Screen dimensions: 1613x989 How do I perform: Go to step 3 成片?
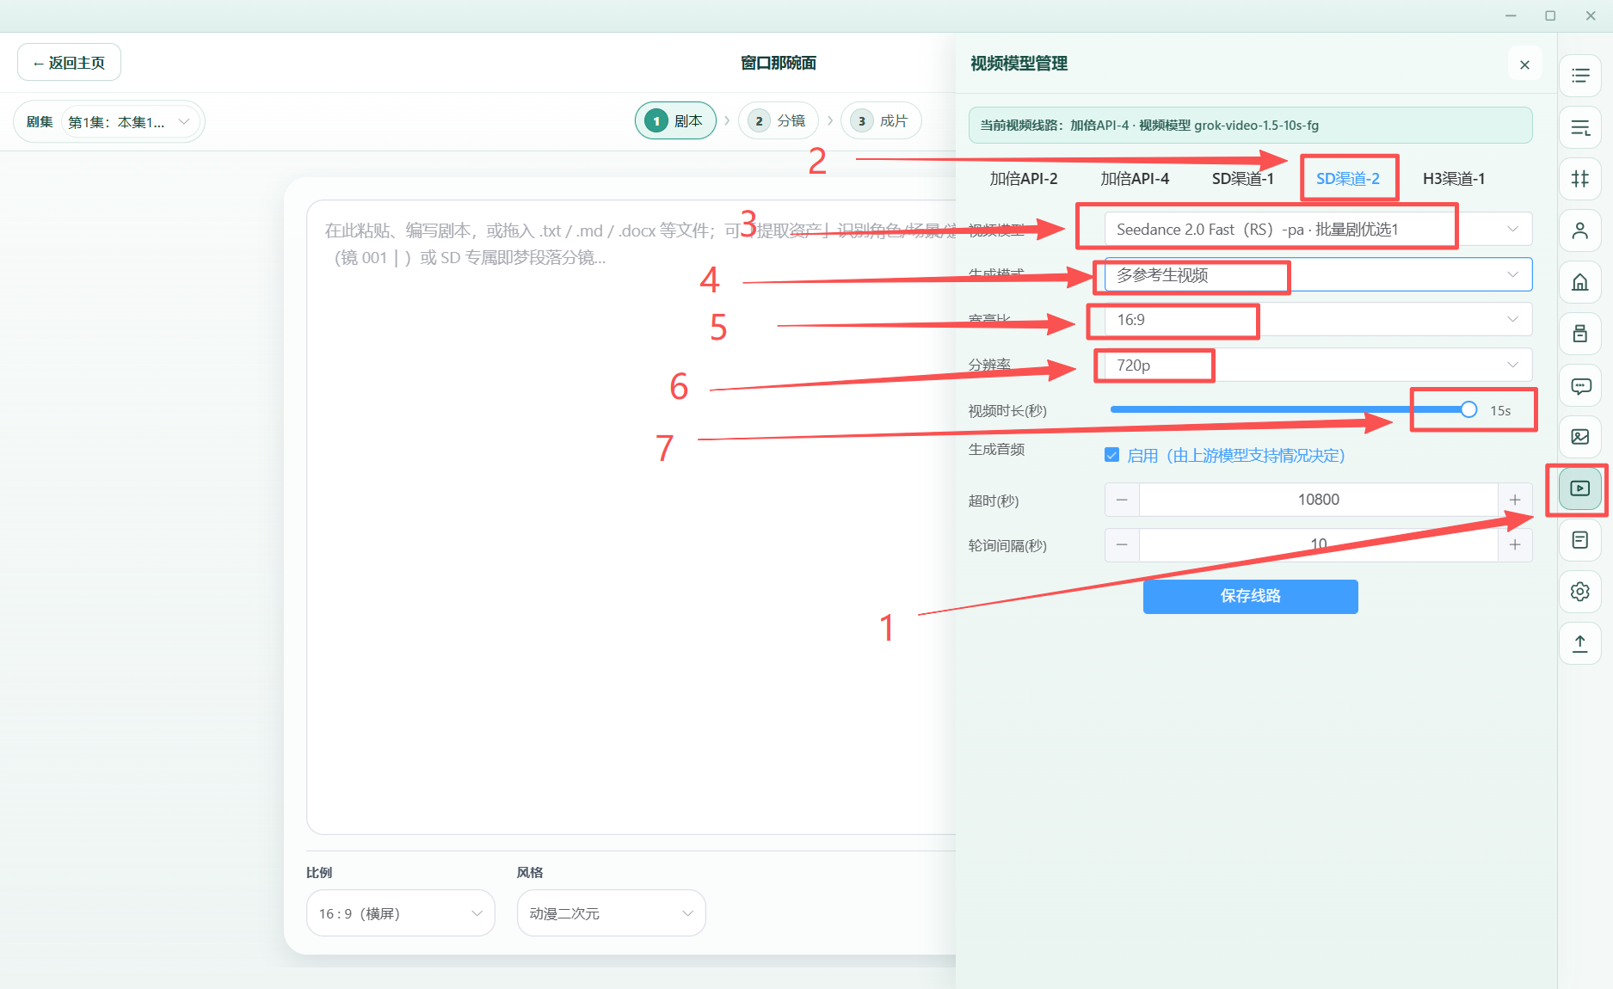(881, 121)
